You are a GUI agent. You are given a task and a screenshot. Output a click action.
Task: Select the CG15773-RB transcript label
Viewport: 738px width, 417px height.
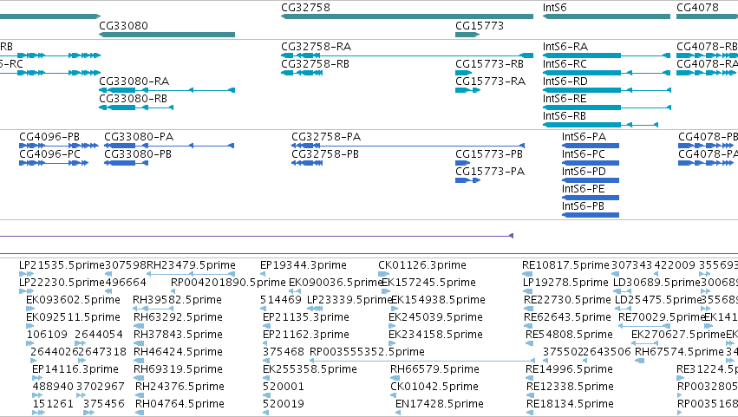489,64
